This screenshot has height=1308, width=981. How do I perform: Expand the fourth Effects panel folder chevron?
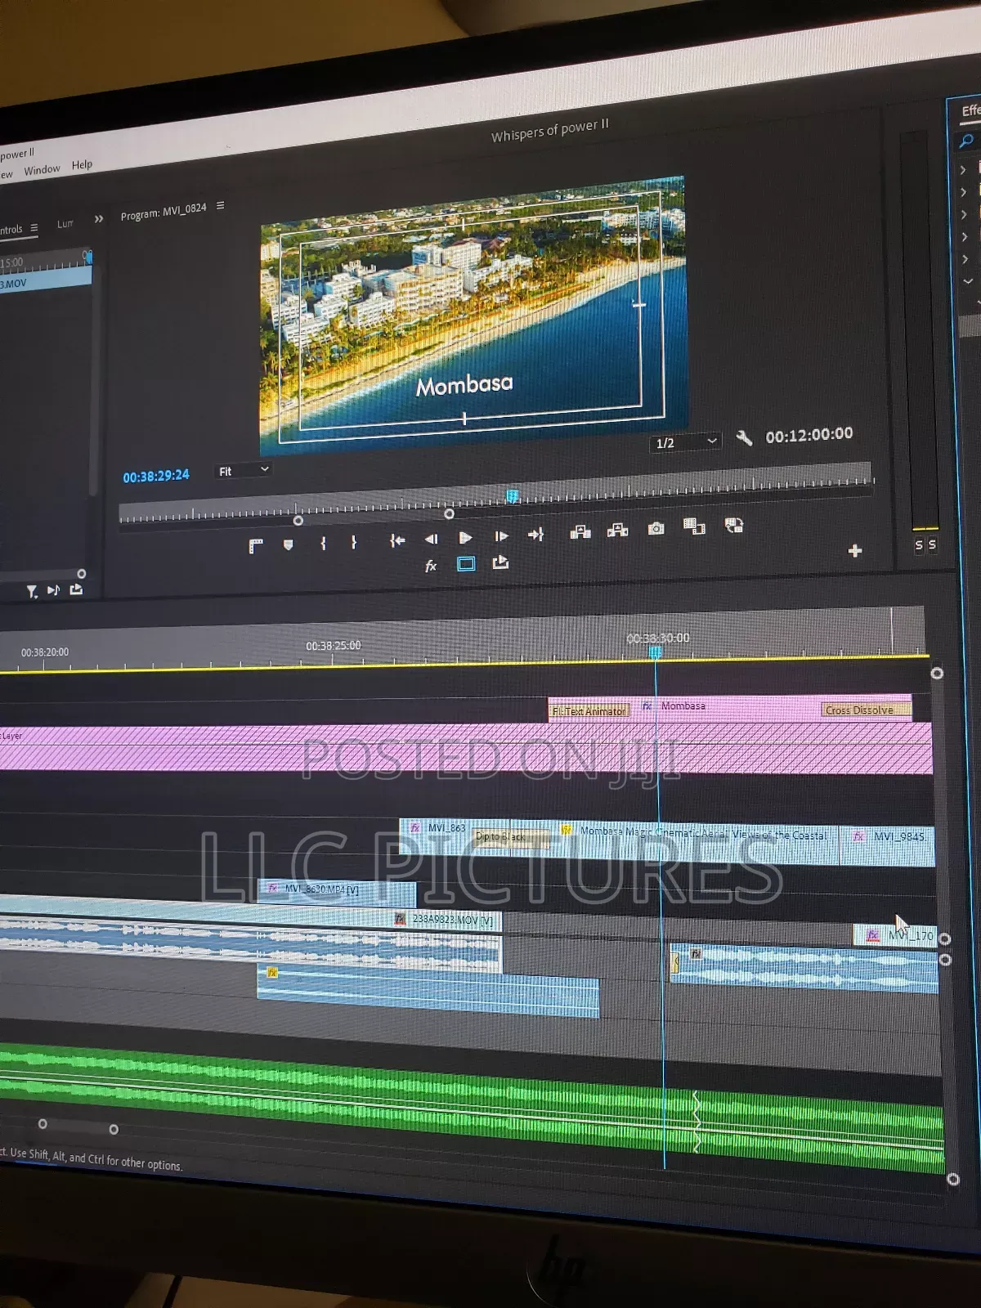[965, 237]
